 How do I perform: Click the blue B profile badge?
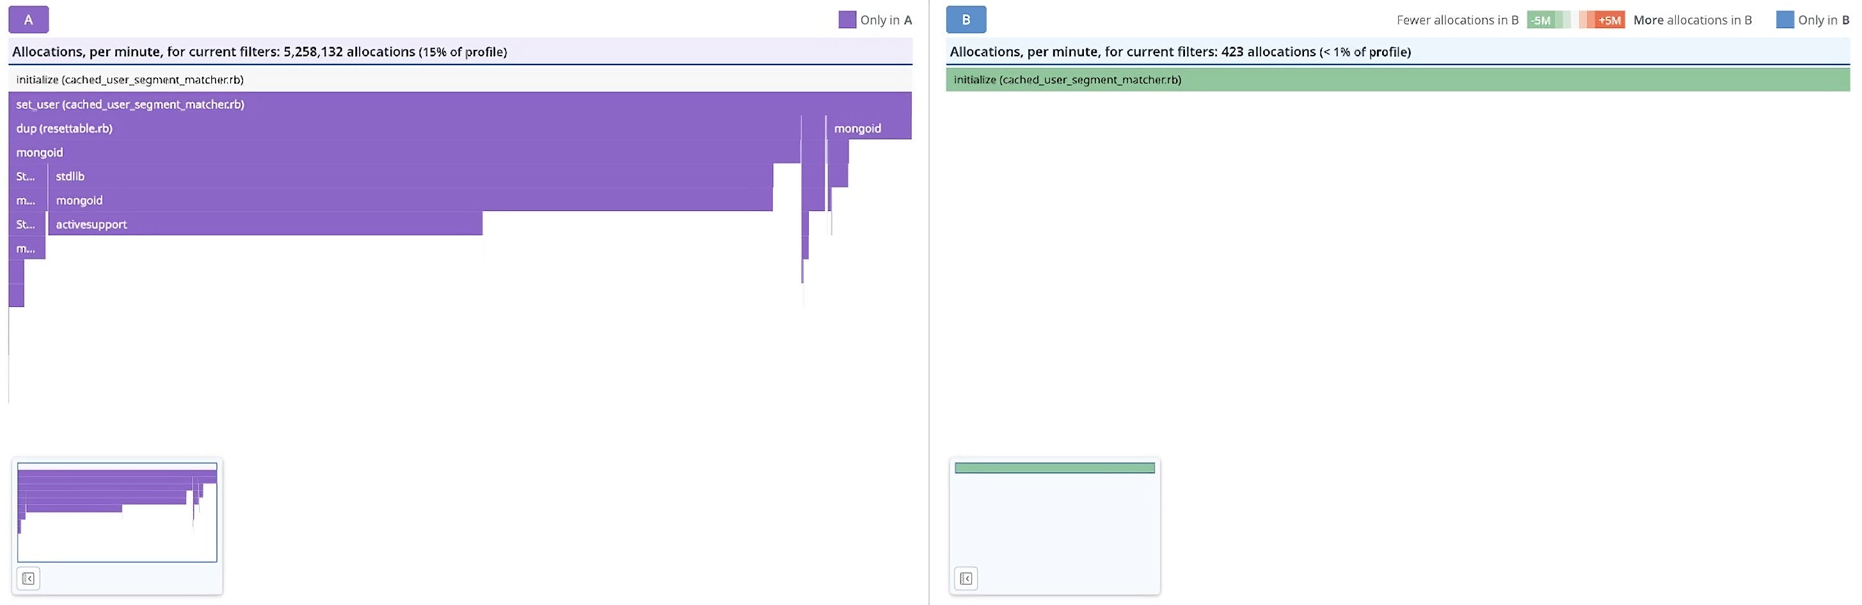(x=966, y=20)
